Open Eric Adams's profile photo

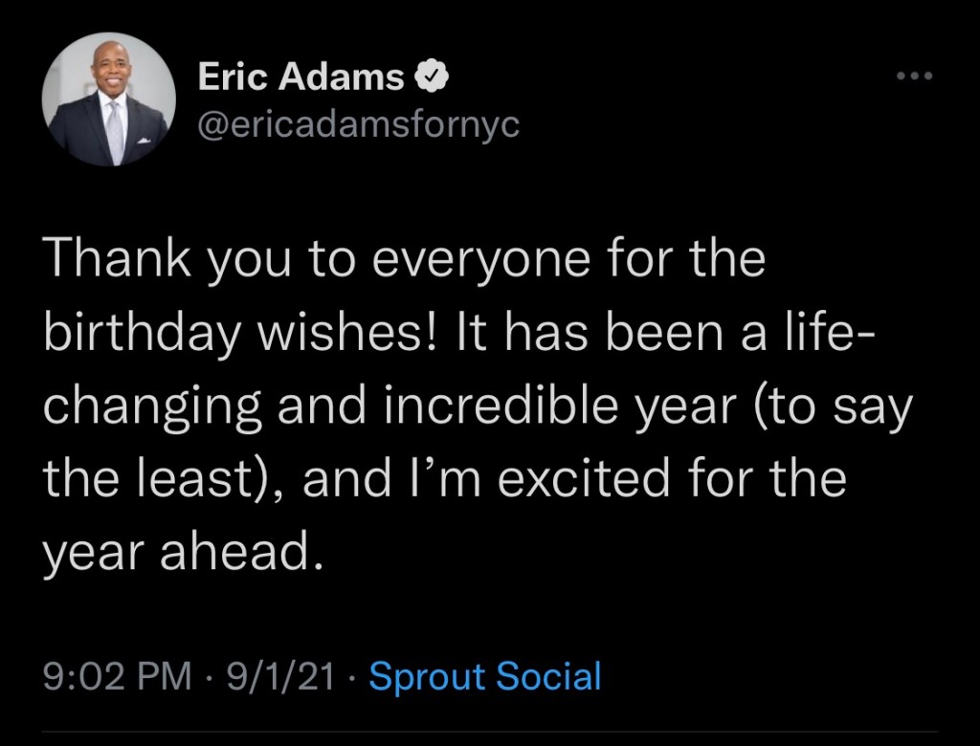(x=109, y=99)
